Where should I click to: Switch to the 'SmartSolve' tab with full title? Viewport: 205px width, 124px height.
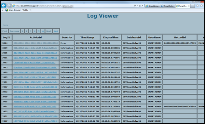point(167,6)
